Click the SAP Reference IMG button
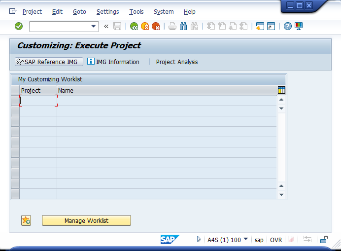 pyautogui.click(x=48, y=62)
